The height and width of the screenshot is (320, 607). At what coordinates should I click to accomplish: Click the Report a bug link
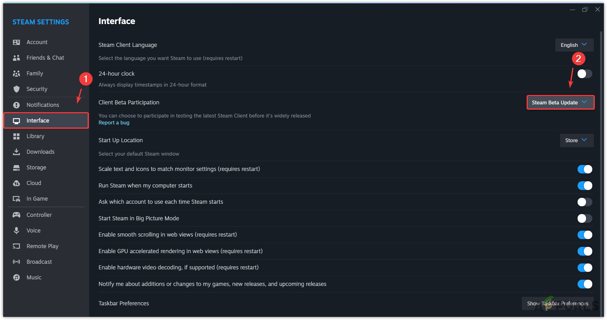(114, 122)
